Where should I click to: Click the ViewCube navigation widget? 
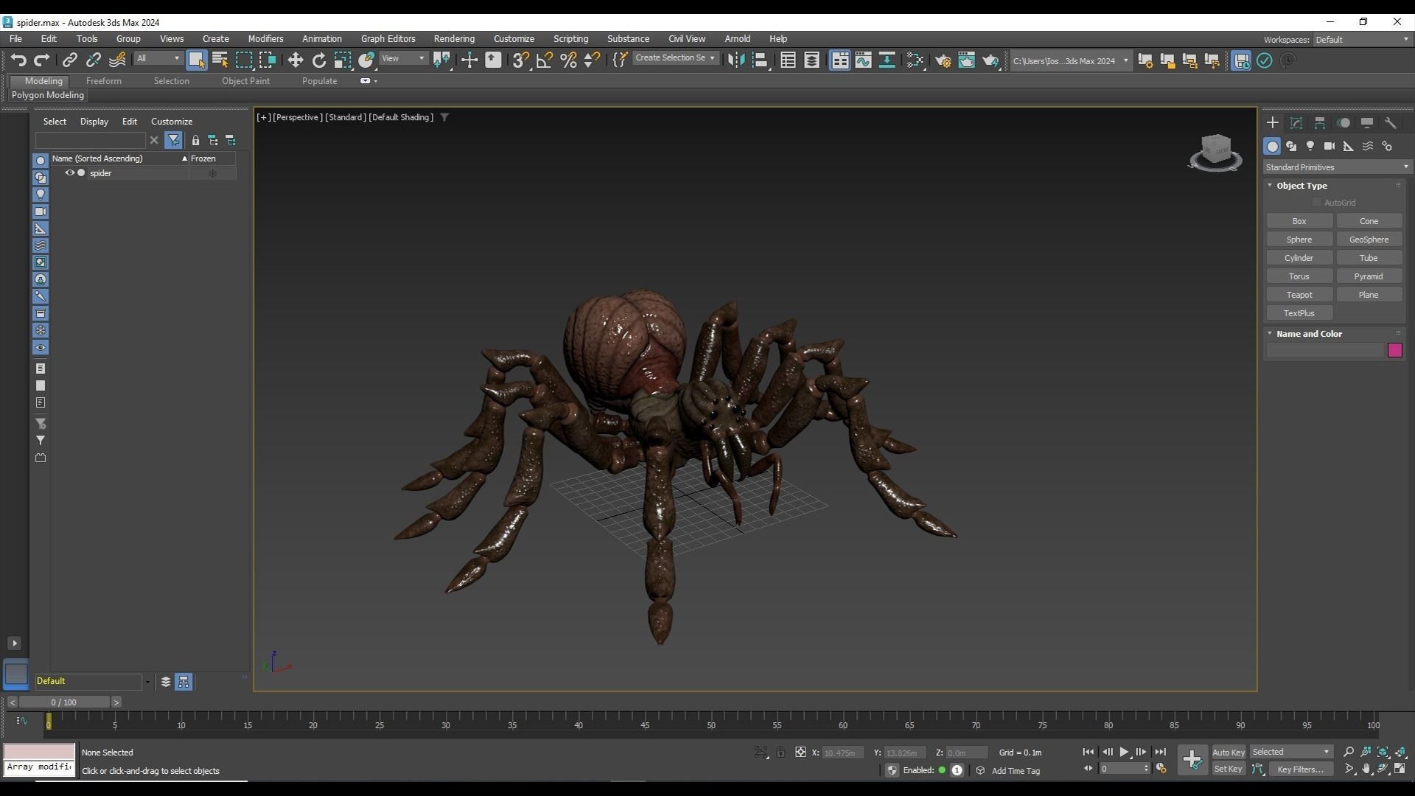tap(1215, 152)
